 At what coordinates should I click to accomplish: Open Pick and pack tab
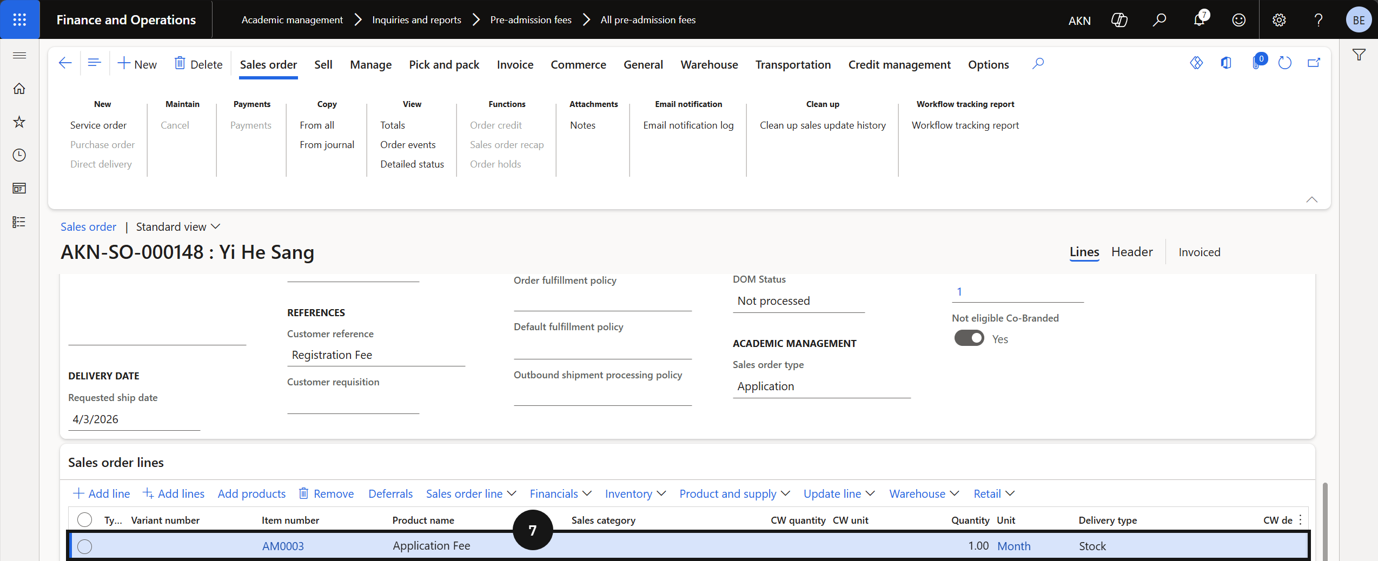pos(444,65)
